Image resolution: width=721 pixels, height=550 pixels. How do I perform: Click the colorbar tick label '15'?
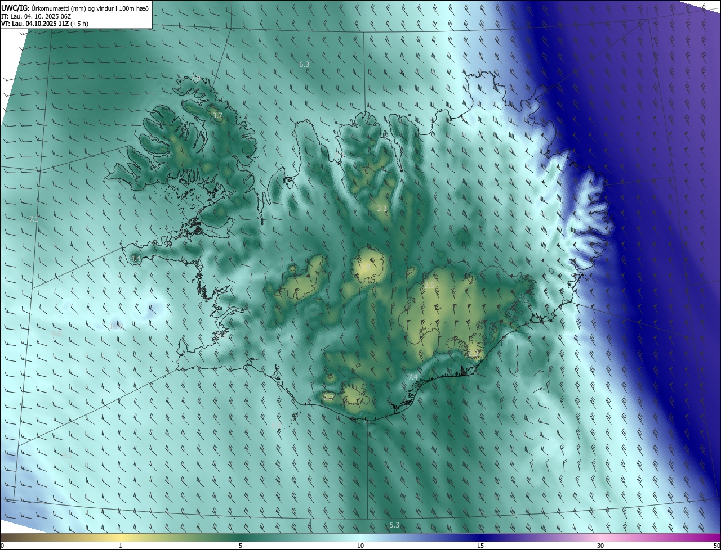(x=480, y=546)
